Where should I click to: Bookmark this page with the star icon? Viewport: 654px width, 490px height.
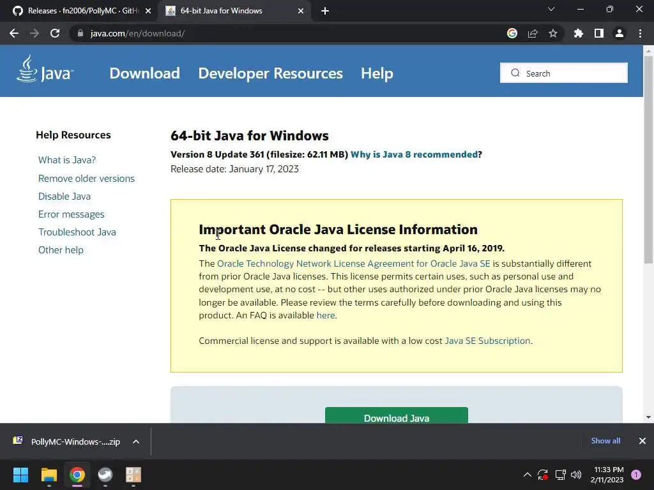pos(553,33)
